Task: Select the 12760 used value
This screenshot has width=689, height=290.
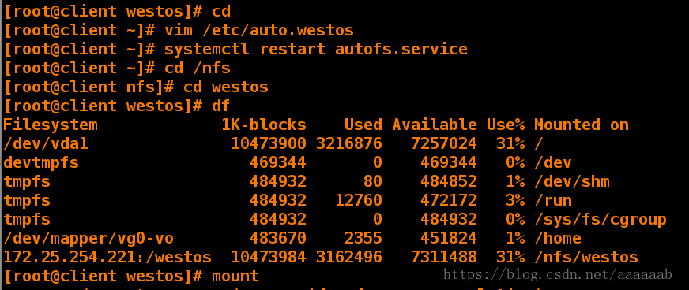Action: click(359, 200)
